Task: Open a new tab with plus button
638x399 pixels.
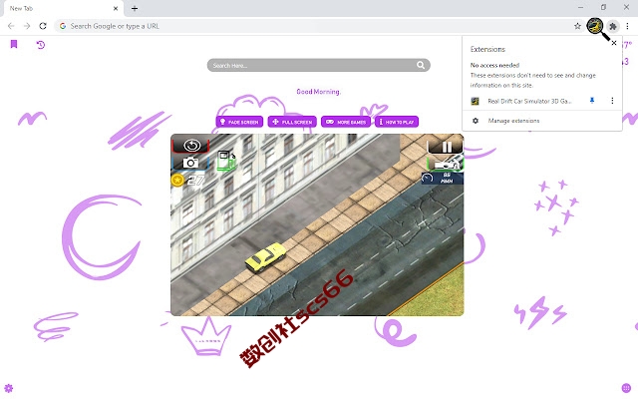Action: pyautogui.click(x=135, y=8)
